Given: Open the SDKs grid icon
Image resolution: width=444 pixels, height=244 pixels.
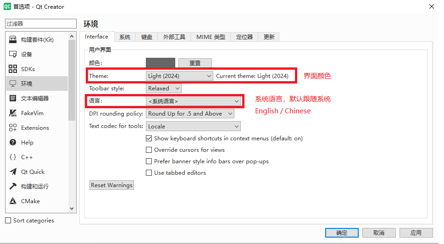Looking at the screenshot, I should point(13,69).
